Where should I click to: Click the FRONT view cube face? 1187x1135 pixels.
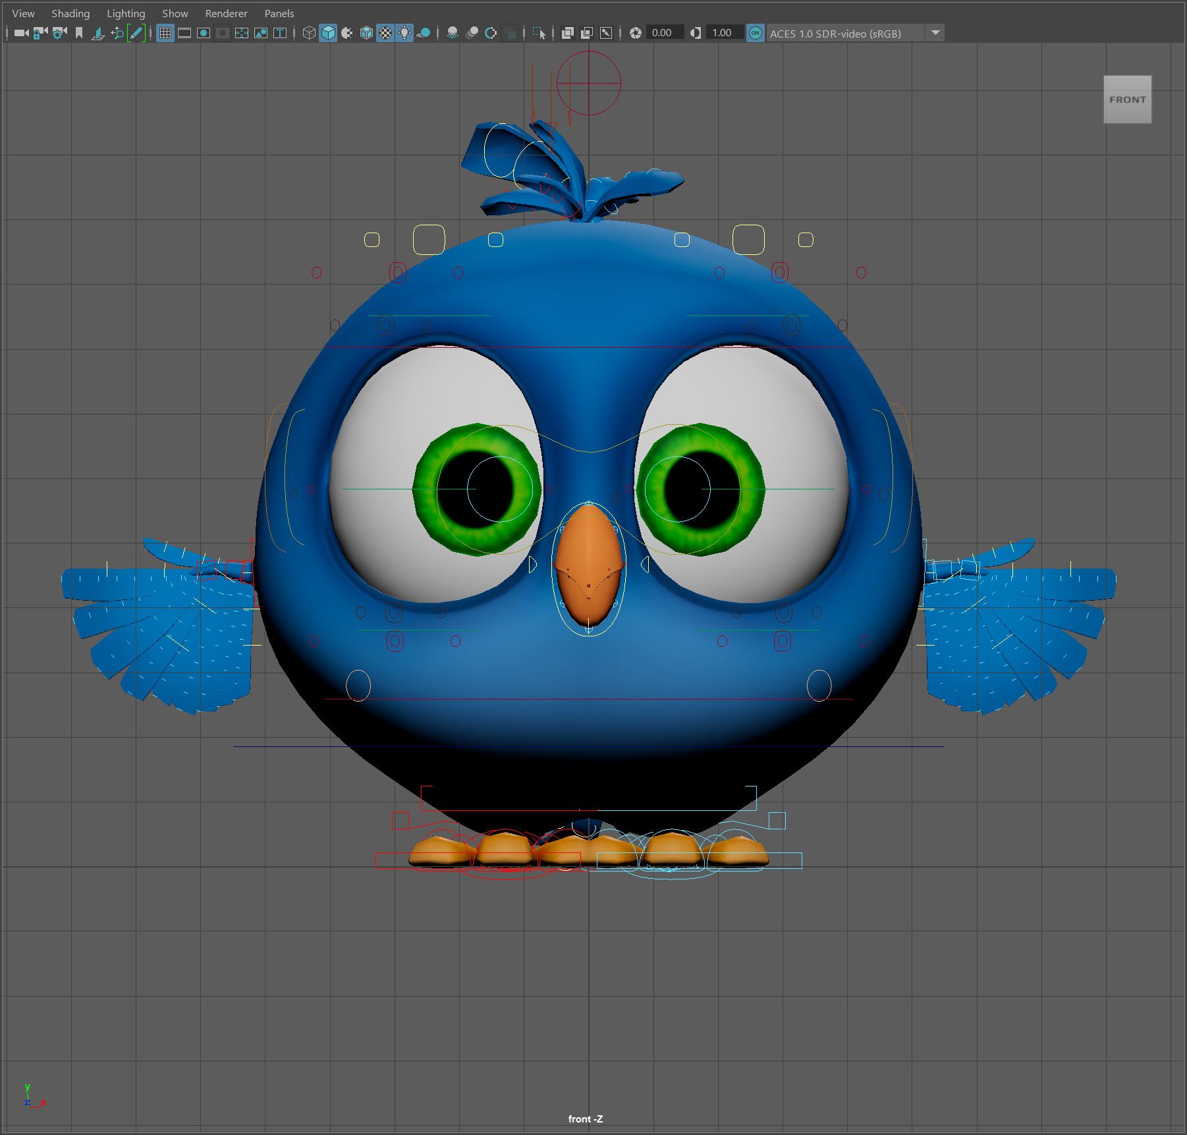click(x=1127, y=99)
